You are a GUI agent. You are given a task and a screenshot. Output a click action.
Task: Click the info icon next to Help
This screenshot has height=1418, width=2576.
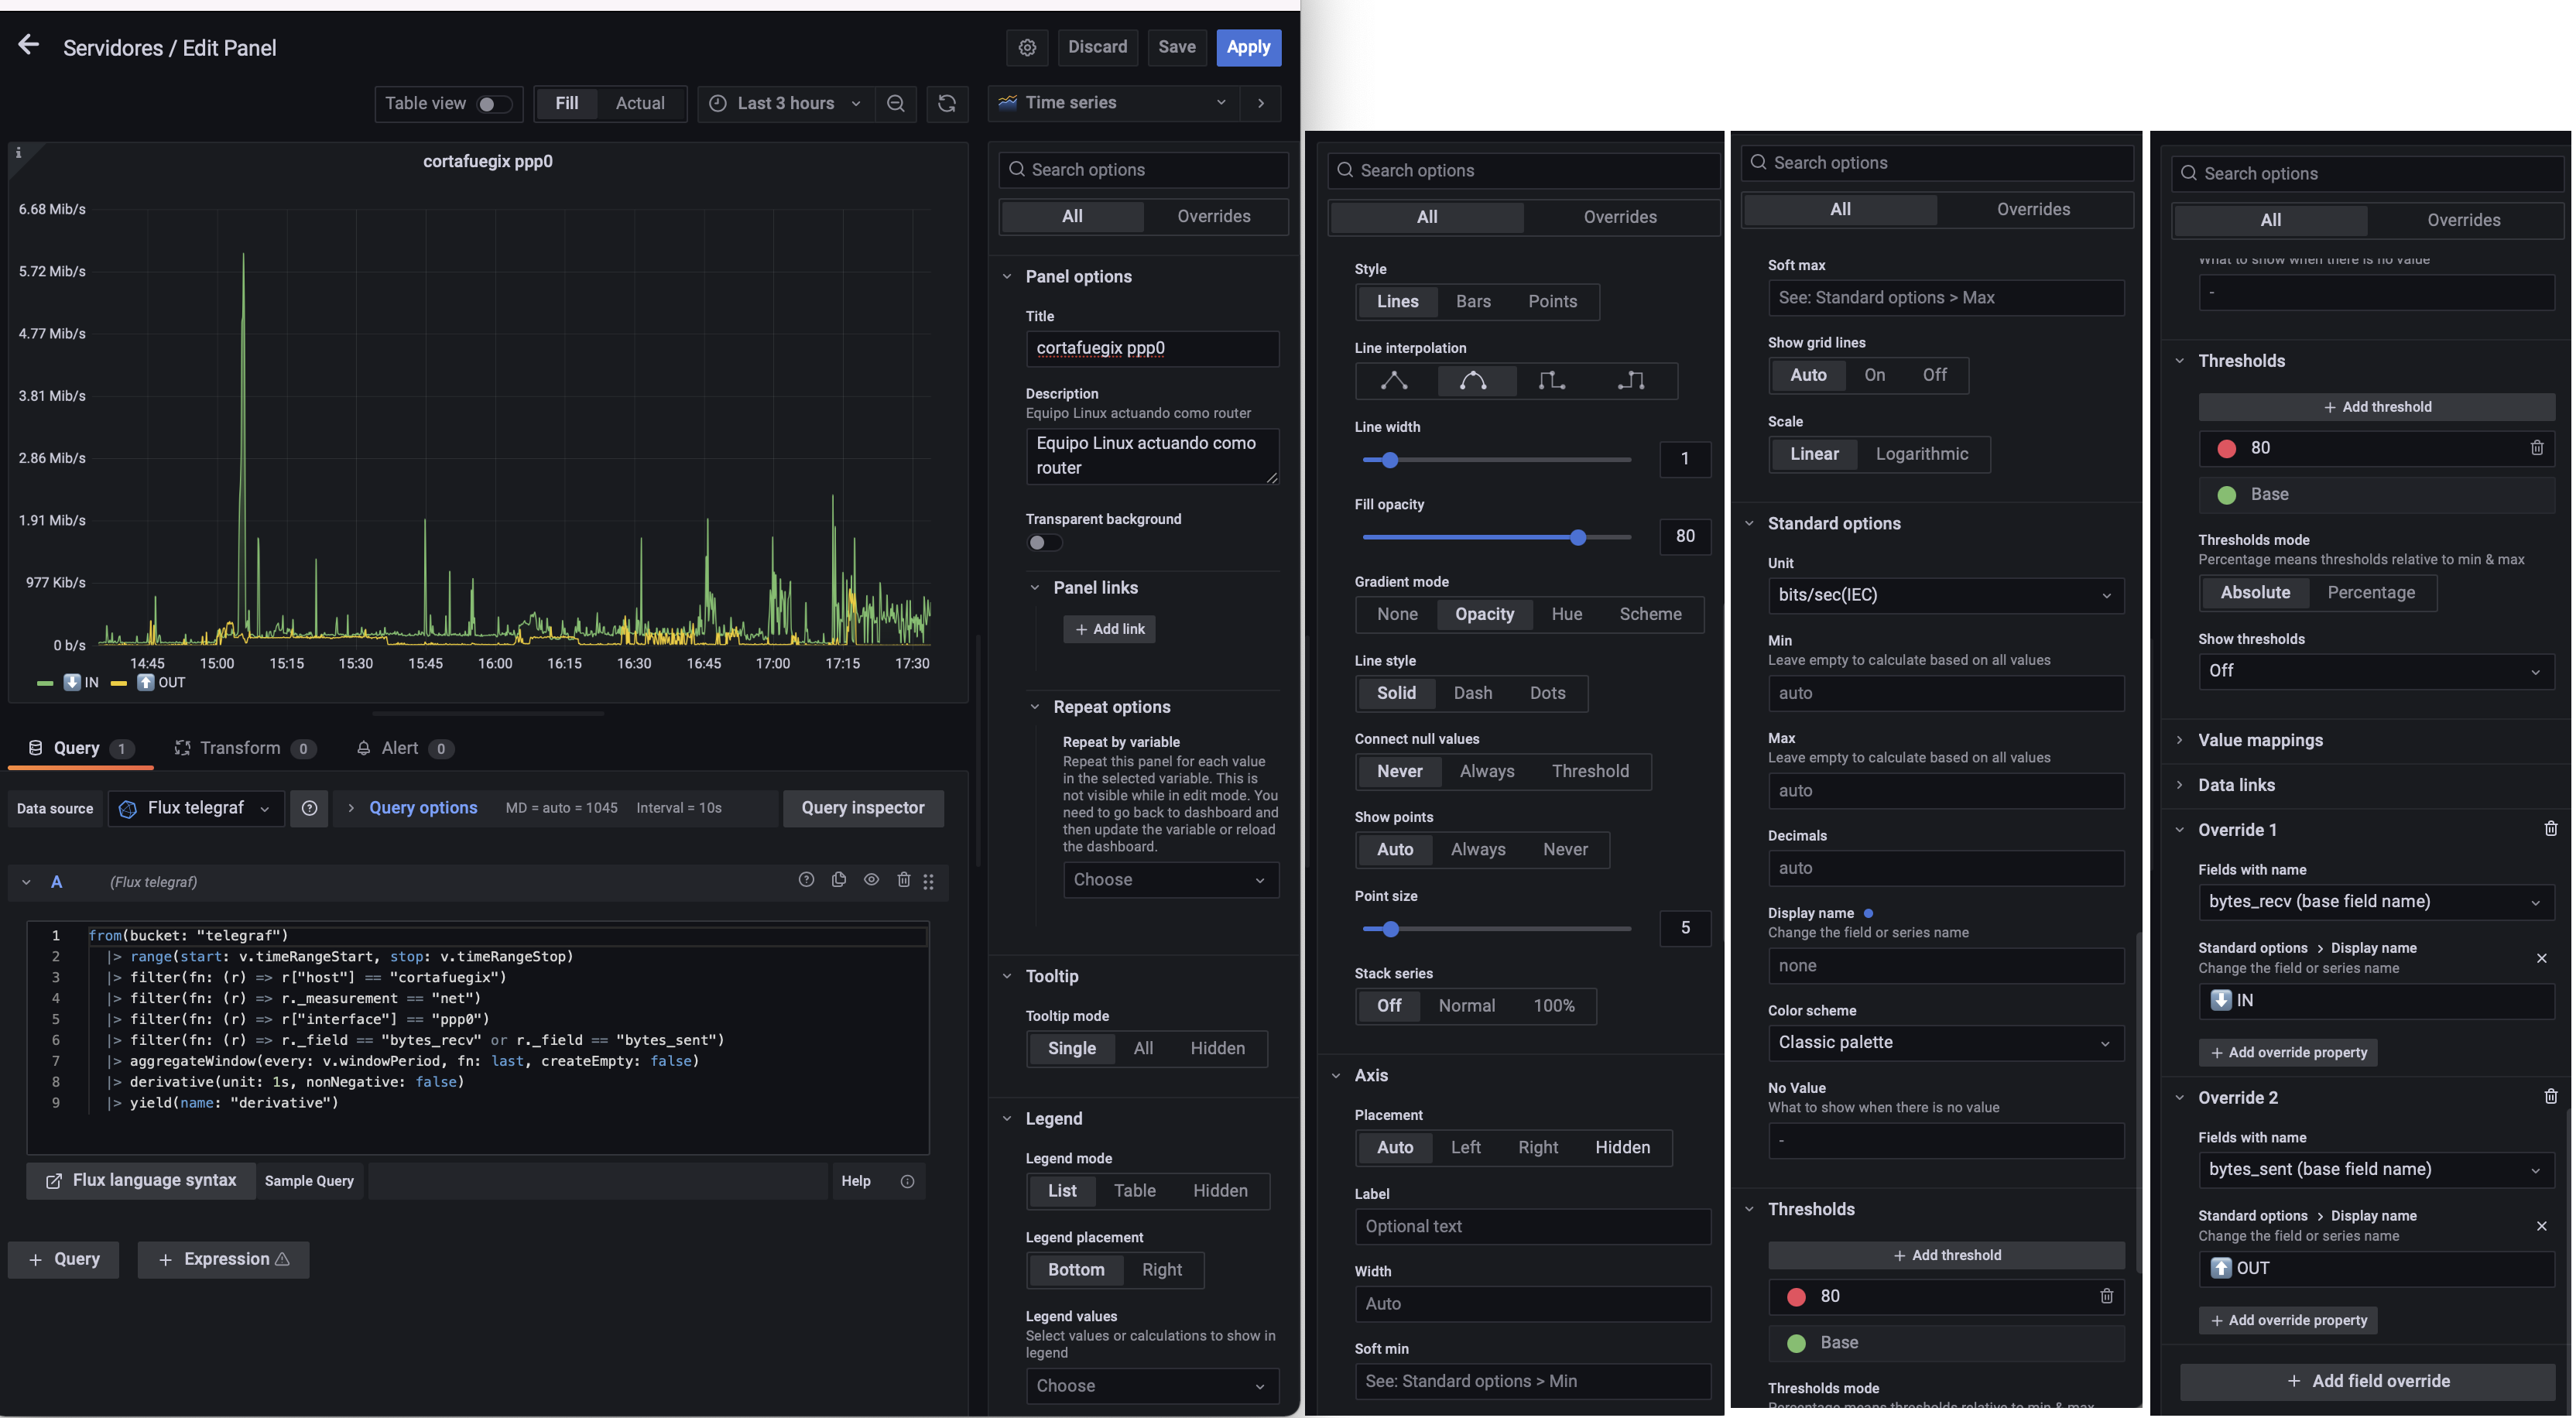coord(907,1181)
